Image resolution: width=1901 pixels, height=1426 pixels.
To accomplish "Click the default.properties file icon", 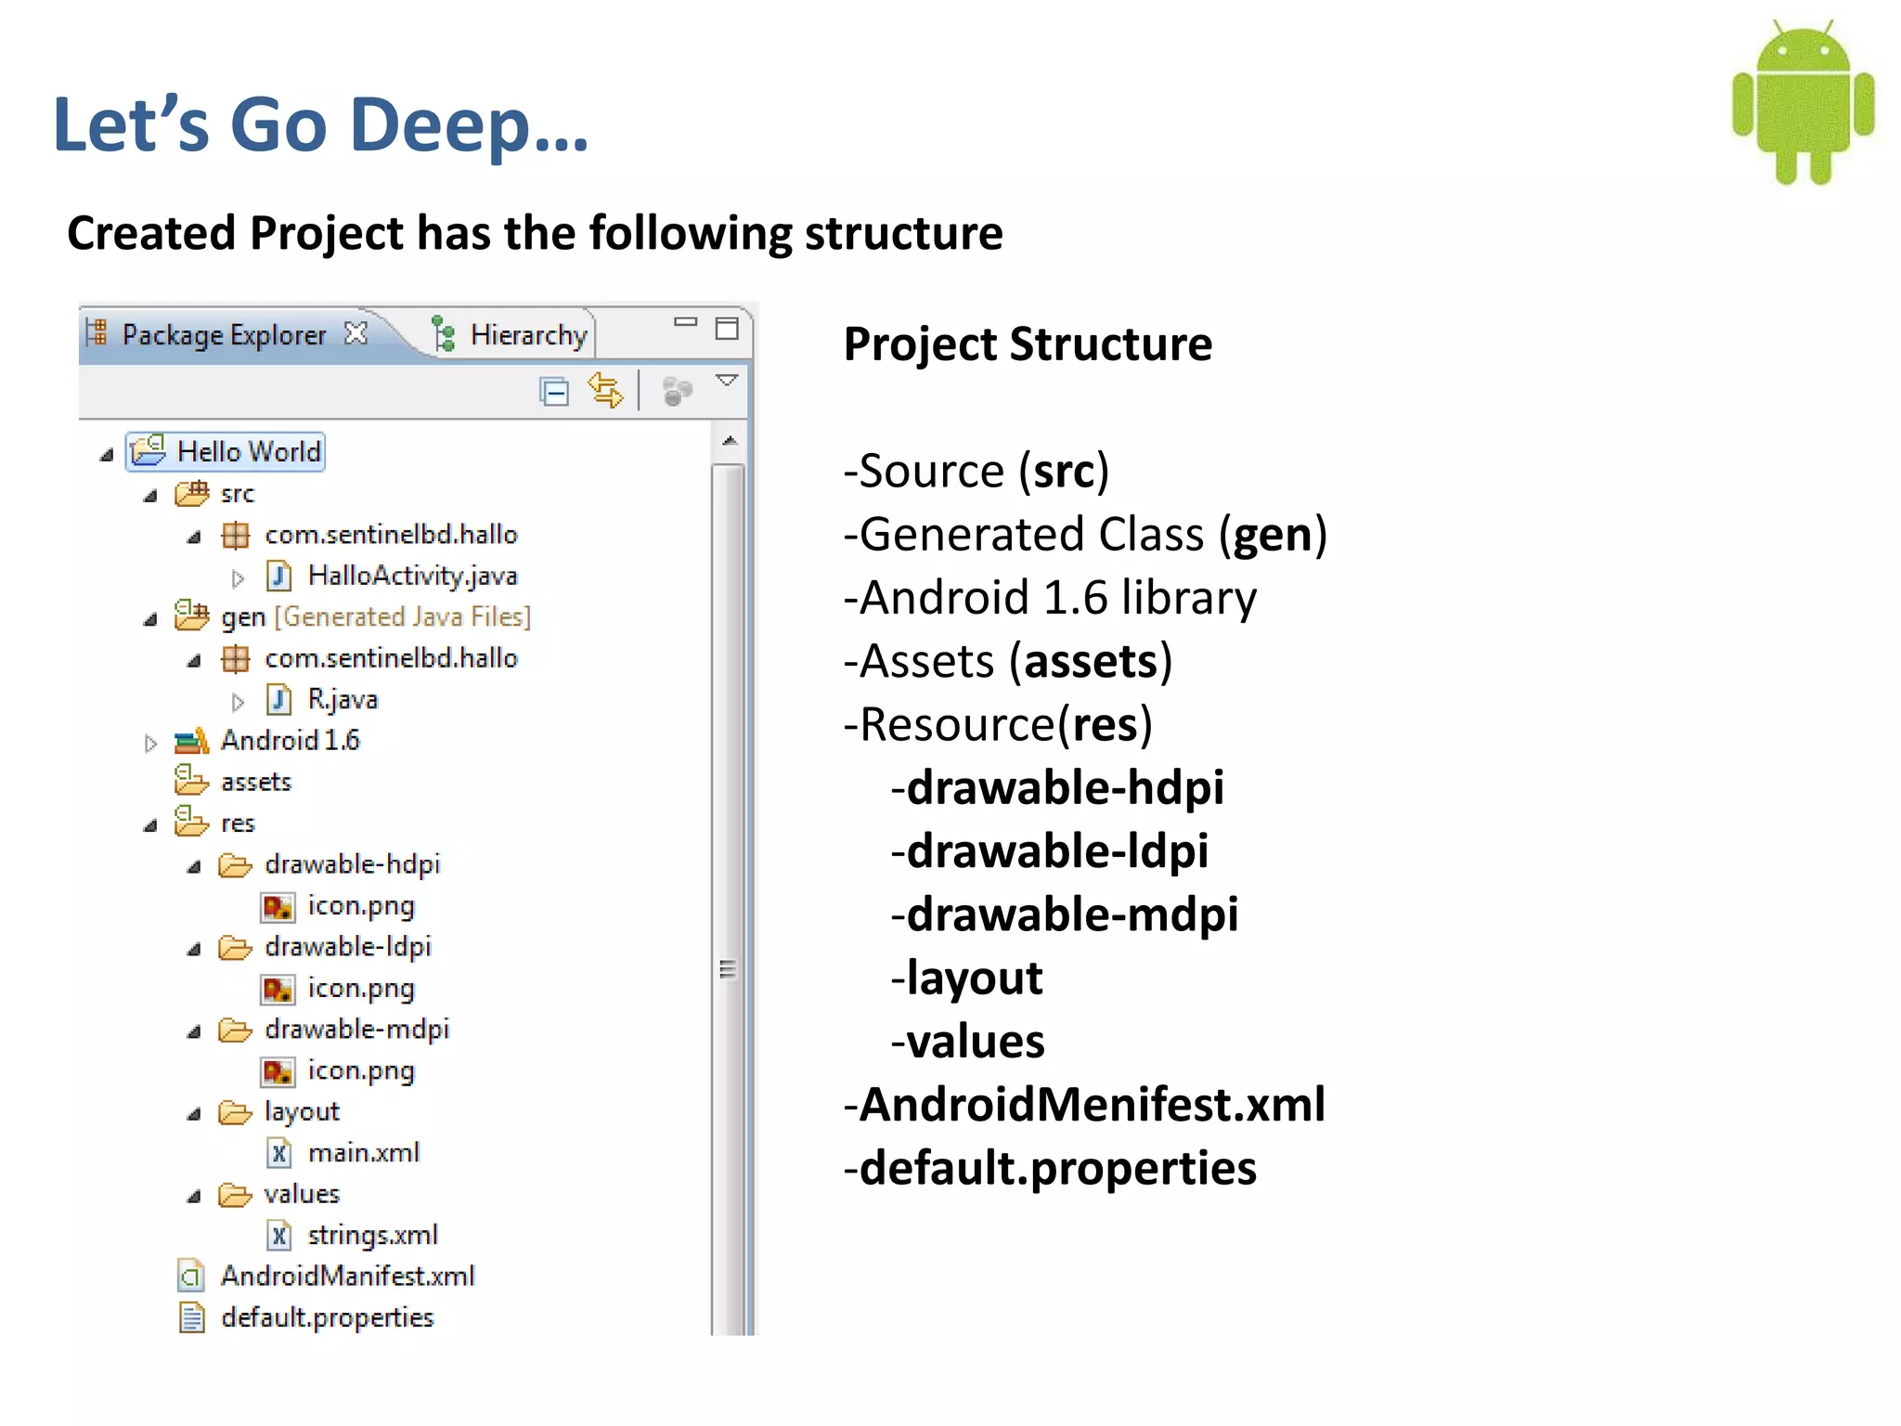I will [x=191, y=1317].
